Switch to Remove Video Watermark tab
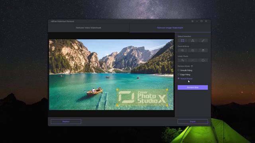The width and height of the screenshot is (255, 143). tap(88, 28)
